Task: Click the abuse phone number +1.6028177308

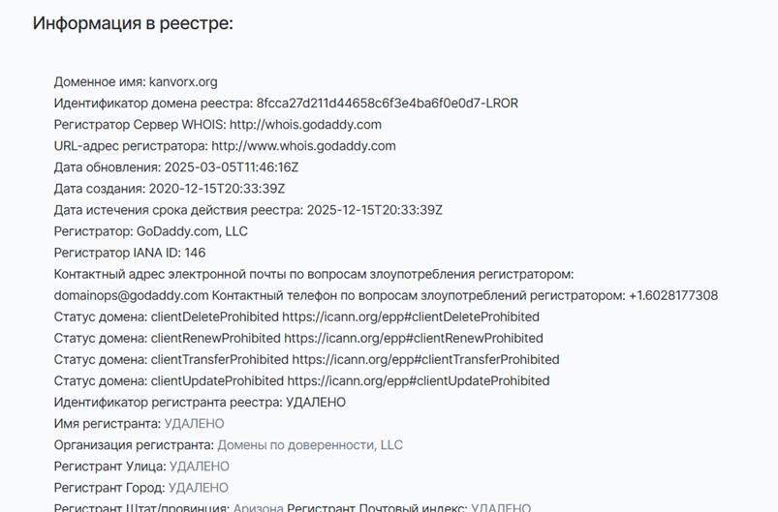Action: tap(673, 295)
